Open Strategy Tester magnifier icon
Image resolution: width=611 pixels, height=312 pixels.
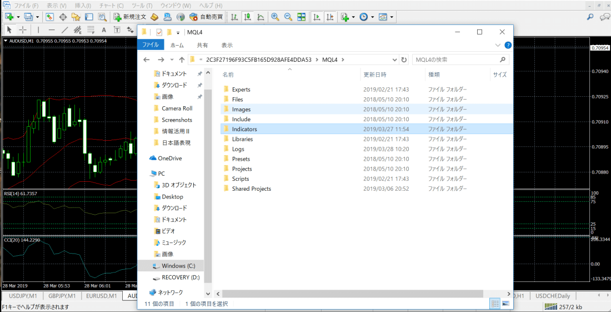[x=102, y=17]
